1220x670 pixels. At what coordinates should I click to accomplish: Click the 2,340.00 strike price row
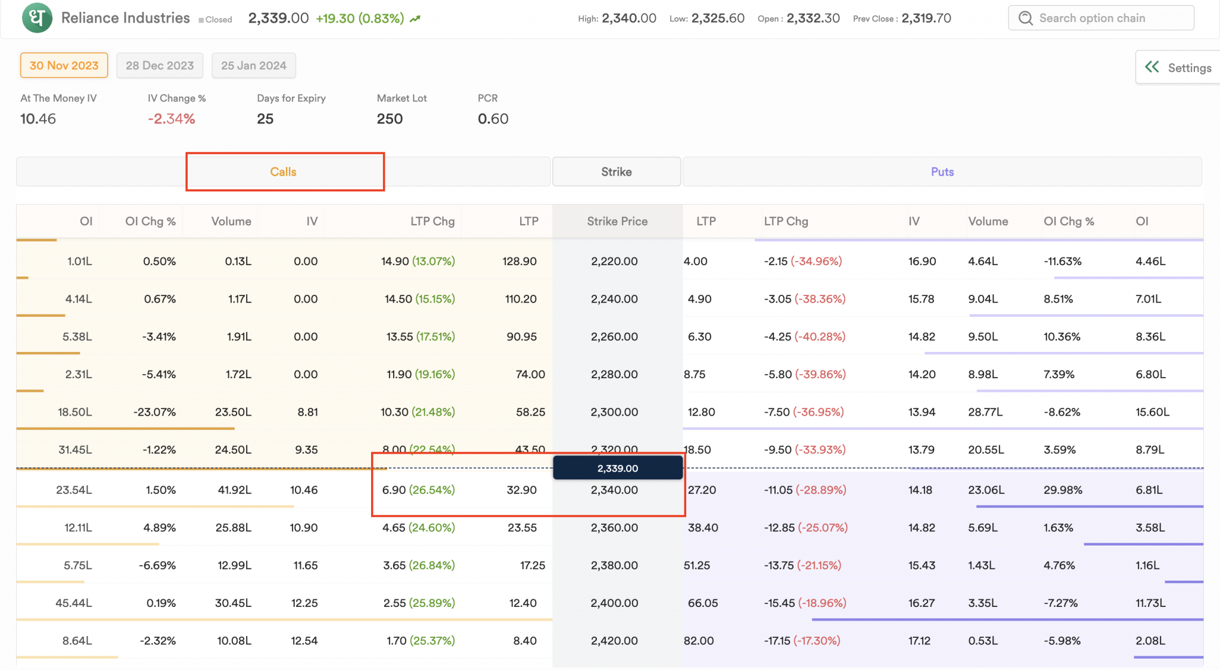[614, 490]
